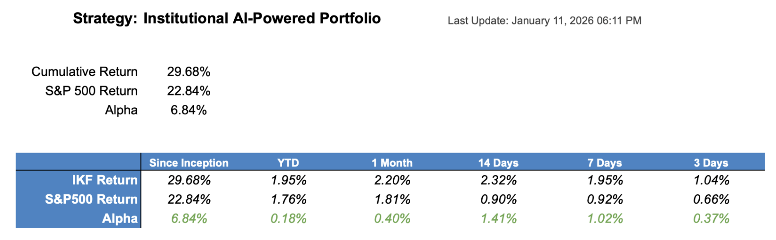Screen dimensions: 776x240
Task: Click the Since Inception Alpha cell in green
Action: click(189, 218)
